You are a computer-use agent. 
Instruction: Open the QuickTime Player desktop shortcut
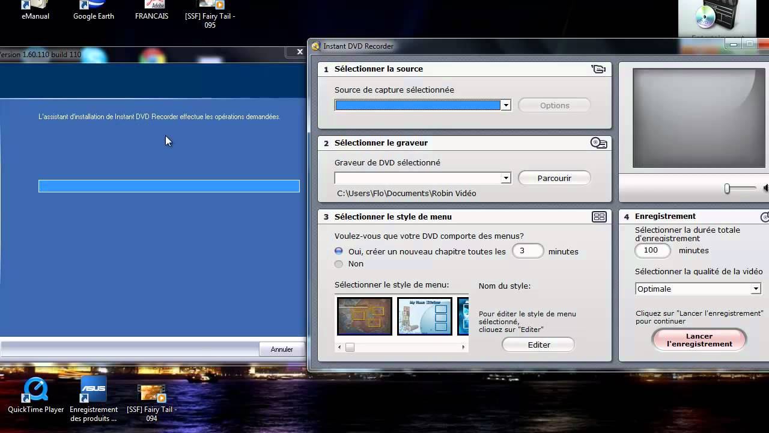point(36,396)
